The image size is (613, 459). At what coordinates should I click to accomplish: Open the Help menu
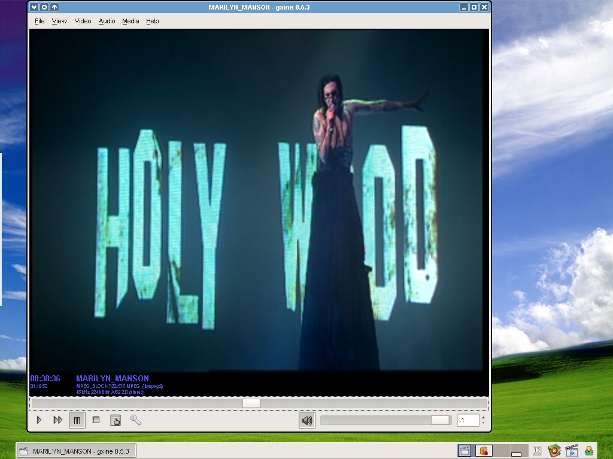pyautogui.click(x=153, y=21)
